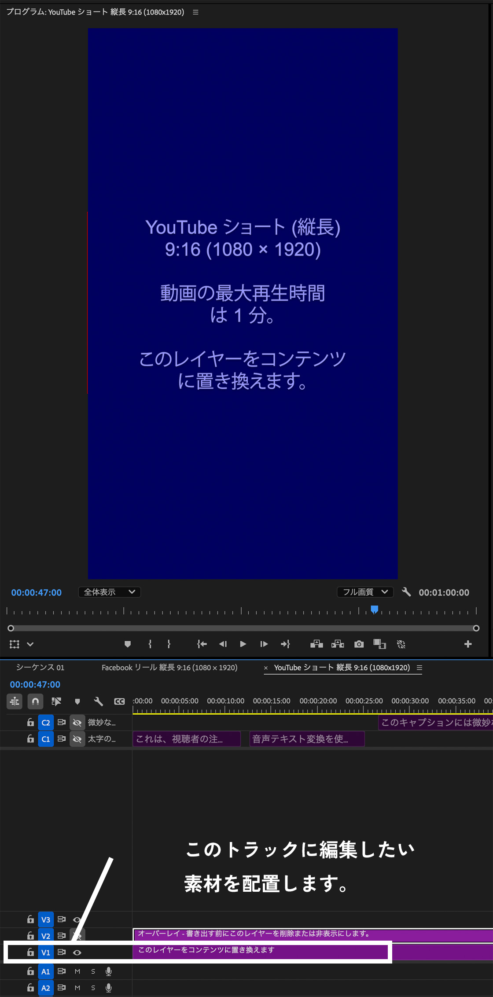Mute the A1 audio track
The image size is (493, 997).
tap(77, 971)
